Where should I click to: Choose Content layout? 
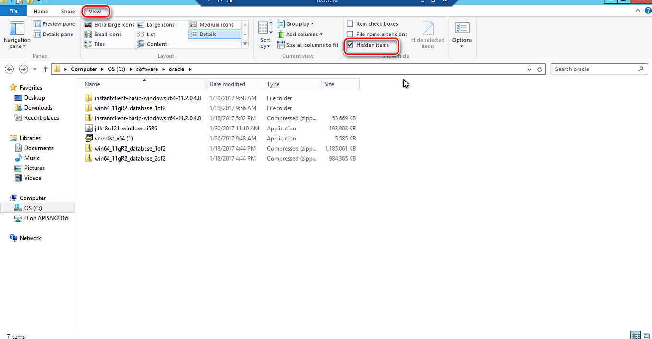point(152,44)
